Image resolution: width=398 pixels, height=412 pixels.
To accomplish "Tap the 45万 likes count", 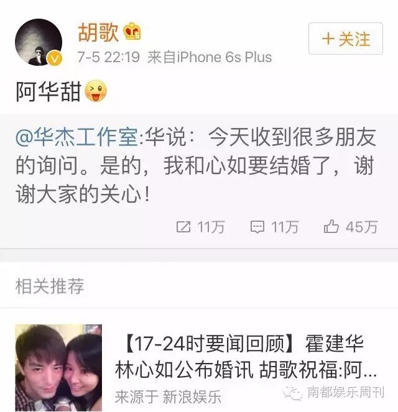I will pos(362,227).
